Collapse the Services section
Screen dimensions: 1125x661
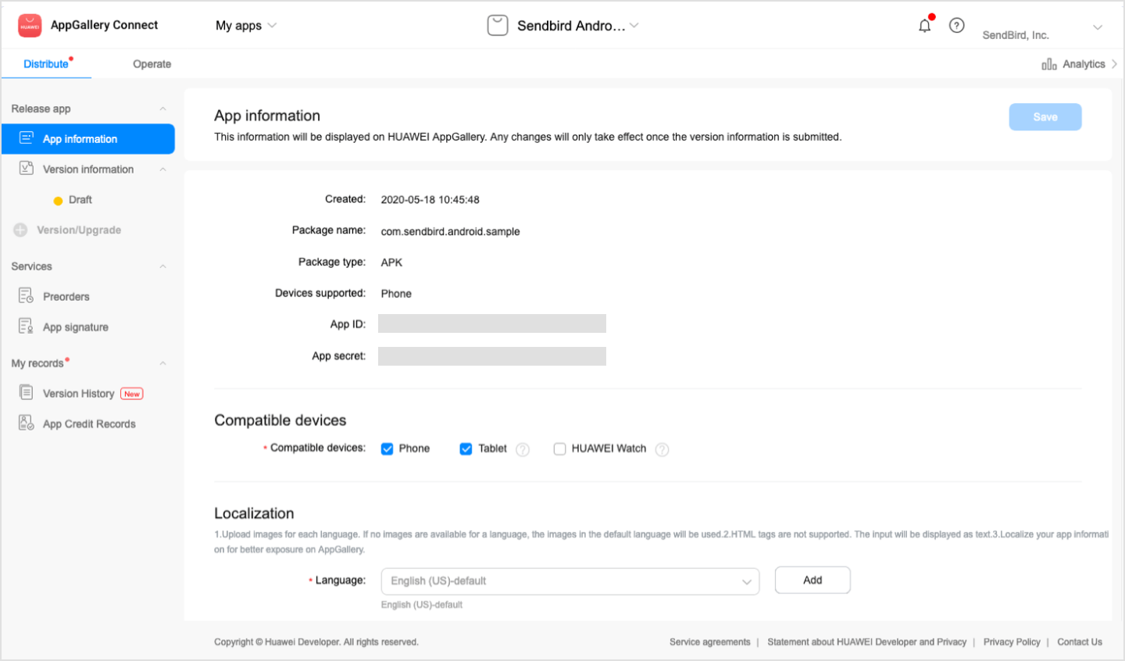[x=162, y=266]
